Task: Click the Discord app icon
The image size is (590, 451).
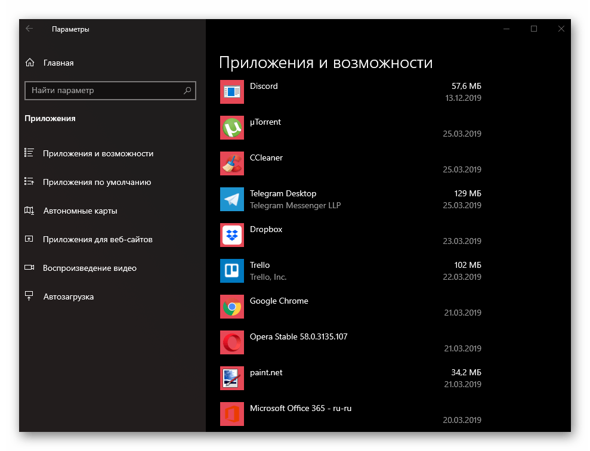Action: click(x=231, y=92)
